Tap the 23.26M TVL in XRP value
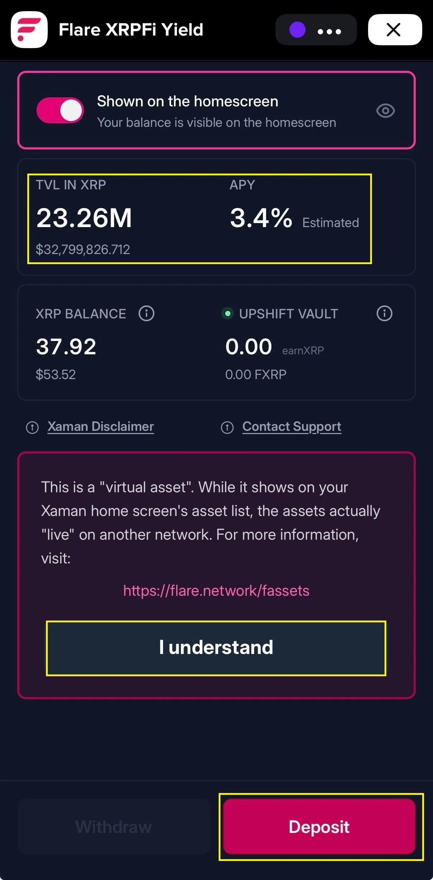This screenshot has width=433, height=880. pyautogui.click(x=84, y=218)
